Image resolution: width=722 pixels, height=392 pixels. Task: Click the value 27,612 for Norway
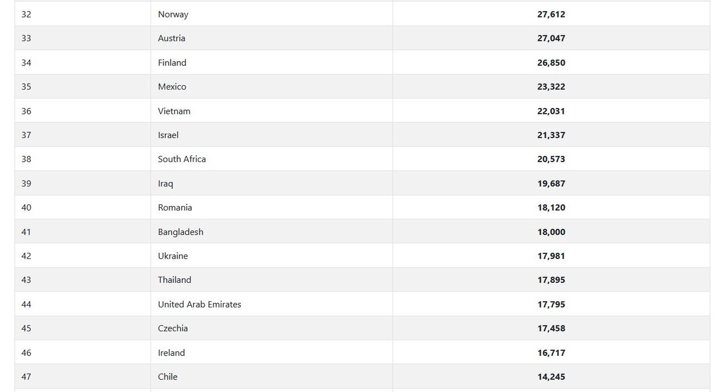pos(551,14)
